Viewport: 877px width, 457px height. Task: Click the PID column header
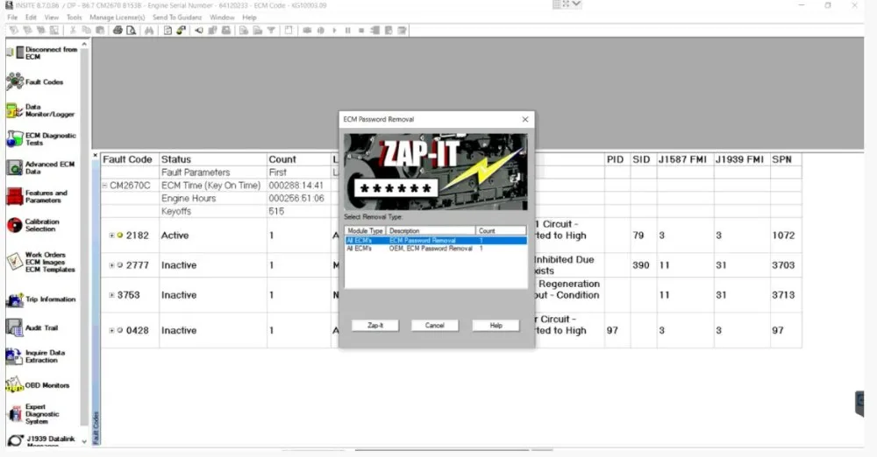click(617, 159)
